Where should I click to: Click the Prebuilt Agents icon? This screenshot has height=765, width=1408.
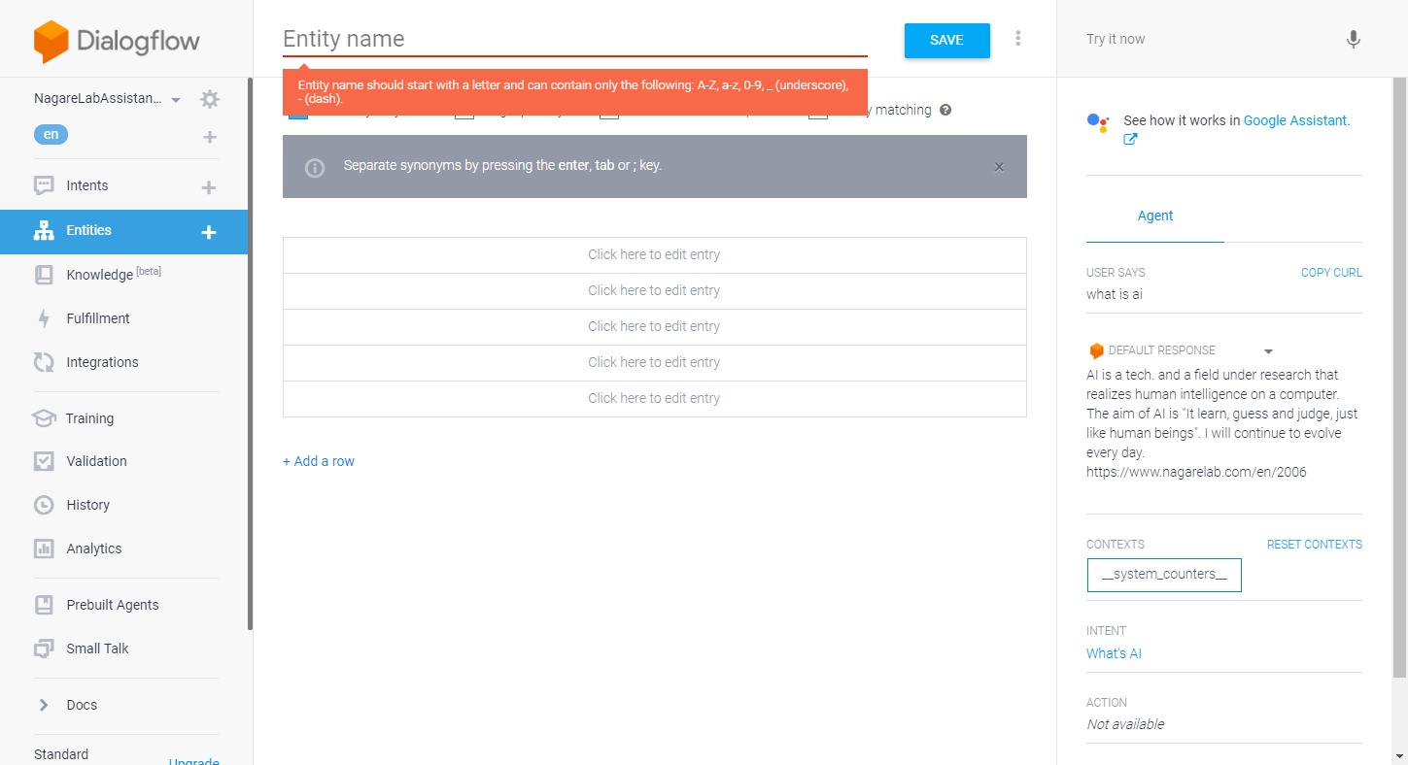[x=44, y=605]
